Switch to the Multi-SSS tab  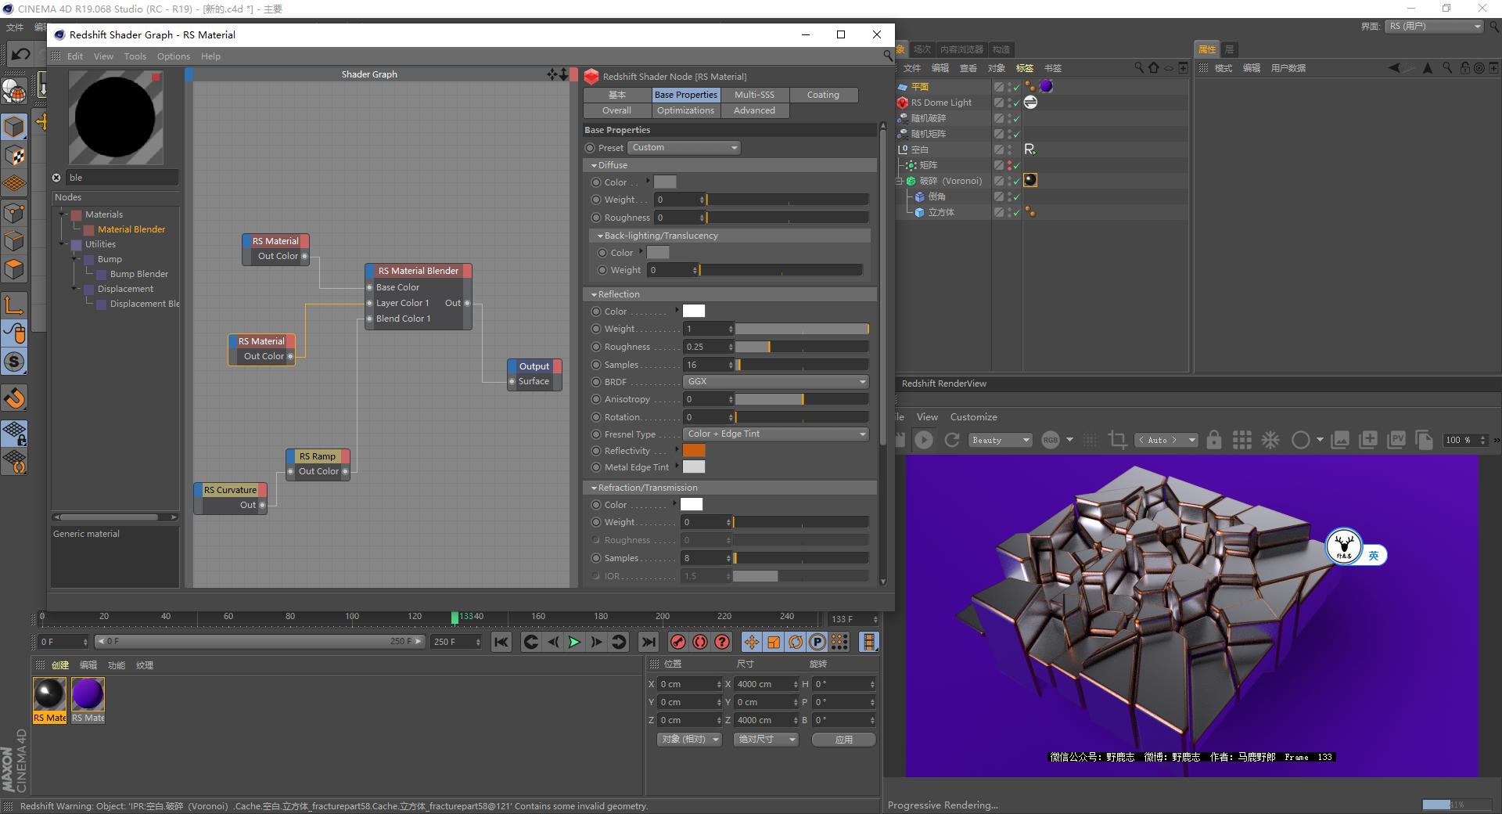[x=753, y=94]
